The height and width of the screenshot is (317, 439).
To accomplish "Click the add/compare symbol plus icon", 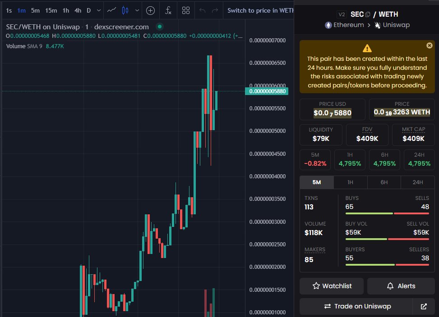I will point(150,11).
